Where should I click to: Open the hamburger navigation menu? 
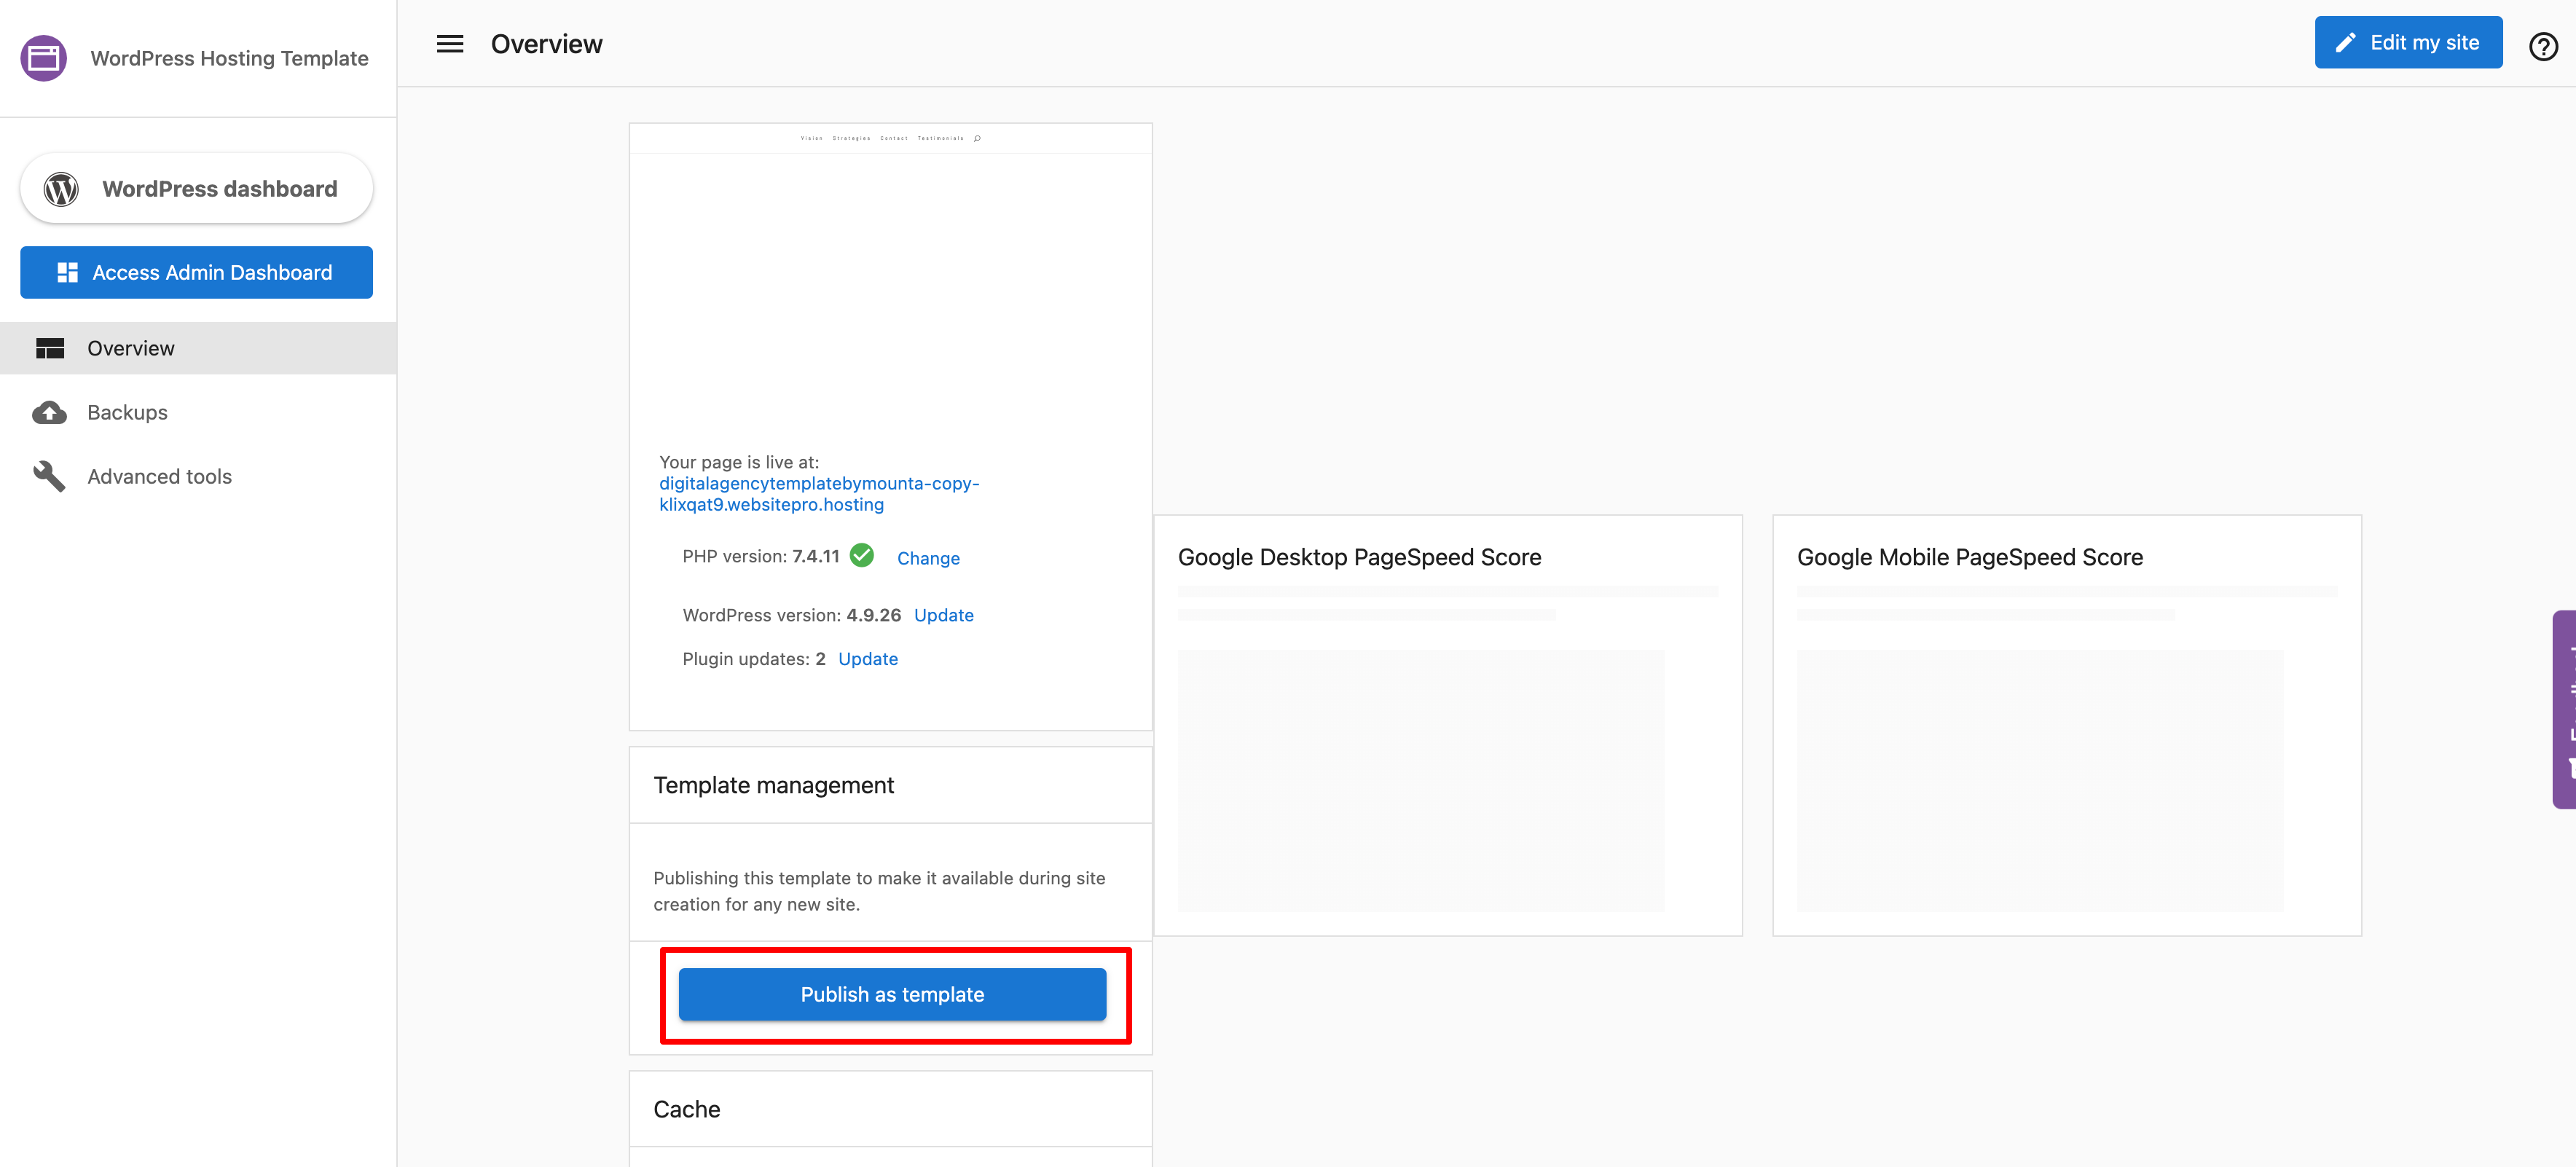450,43
